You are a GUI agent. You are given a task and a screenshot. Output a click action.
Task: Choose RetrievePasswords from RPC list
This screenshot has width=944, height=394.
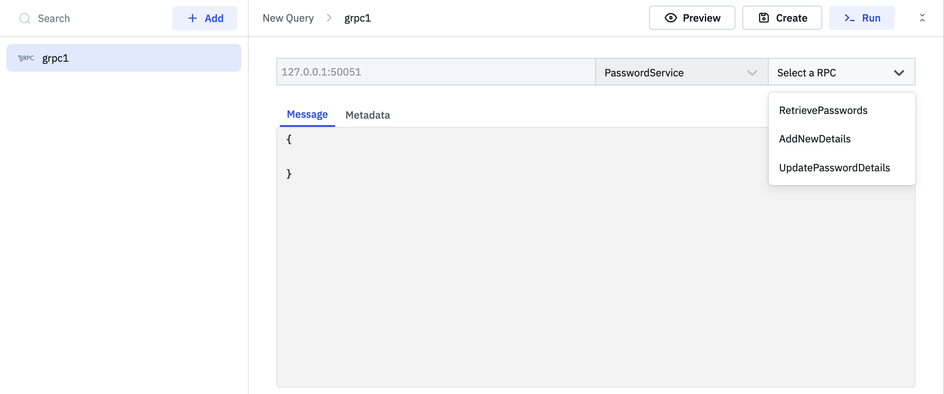pyautogui.click(x=823, y=110)
